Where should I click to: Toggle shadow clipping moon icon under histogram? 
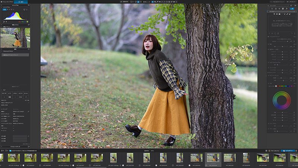pos(4,22)
